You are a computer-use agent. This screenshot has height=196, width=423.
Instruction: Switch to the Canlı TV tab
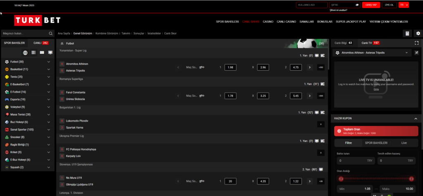(x=371, y=43)
